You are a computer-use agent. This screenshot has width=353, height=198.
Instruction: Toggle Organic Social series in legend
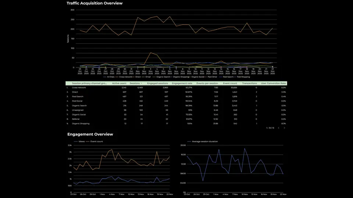click(196, 77)
